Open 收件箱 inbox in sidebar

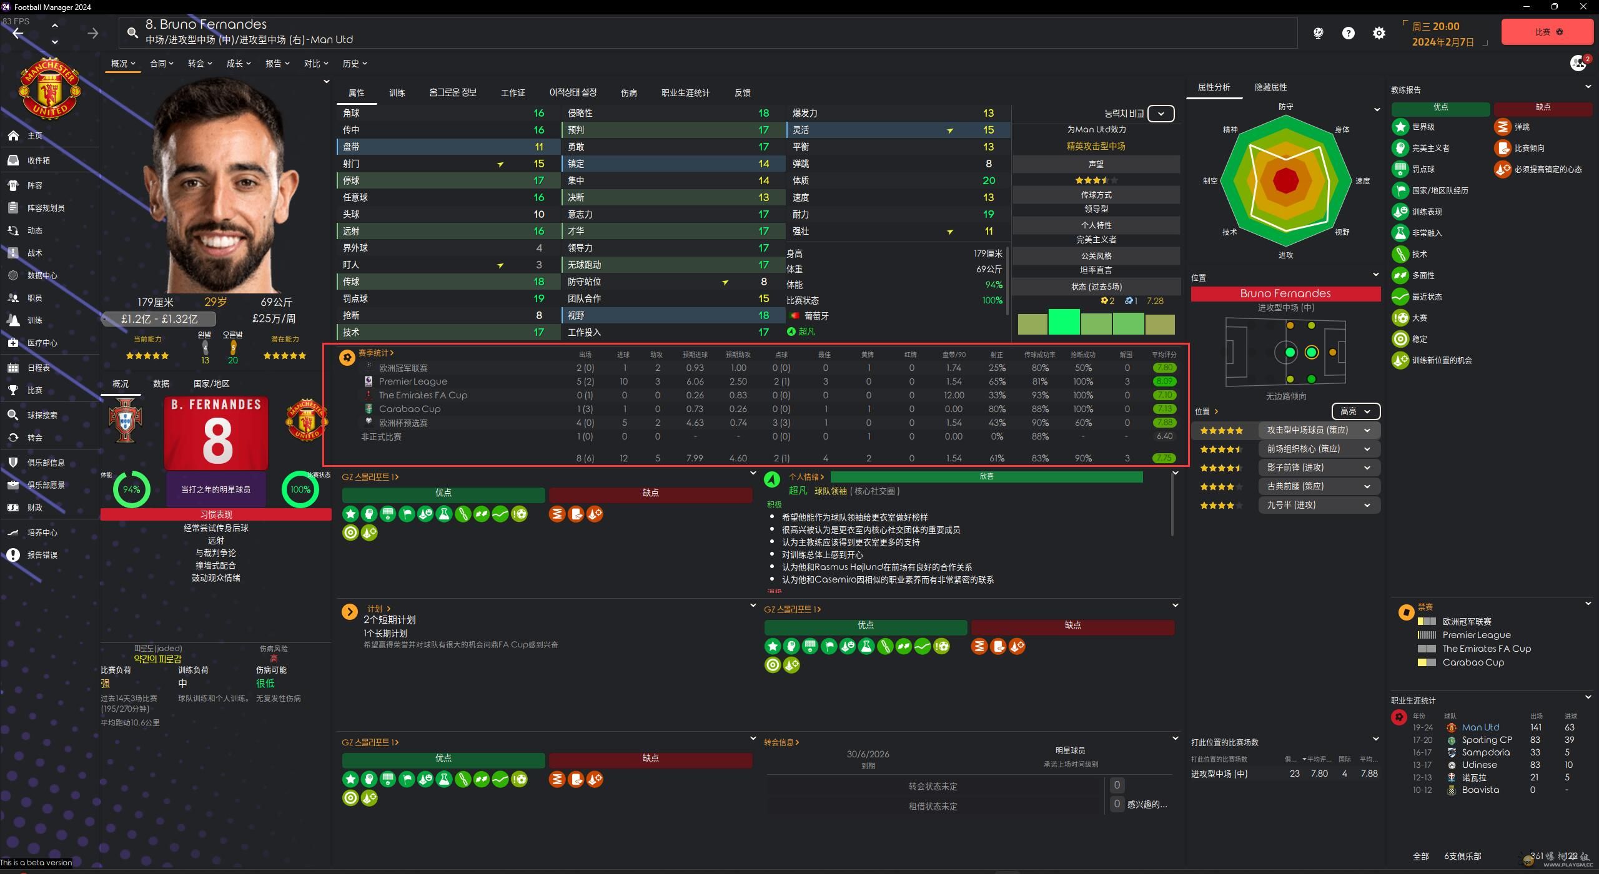click(38, 160)
